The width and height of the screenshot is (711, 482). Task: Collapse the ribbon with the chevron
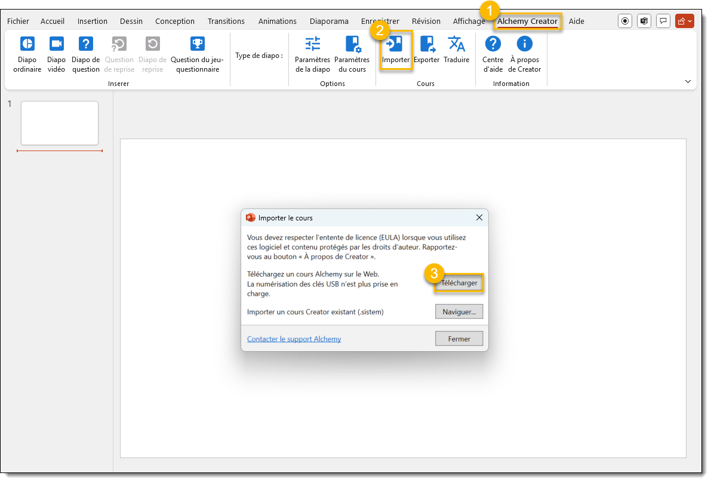[688, 81]
